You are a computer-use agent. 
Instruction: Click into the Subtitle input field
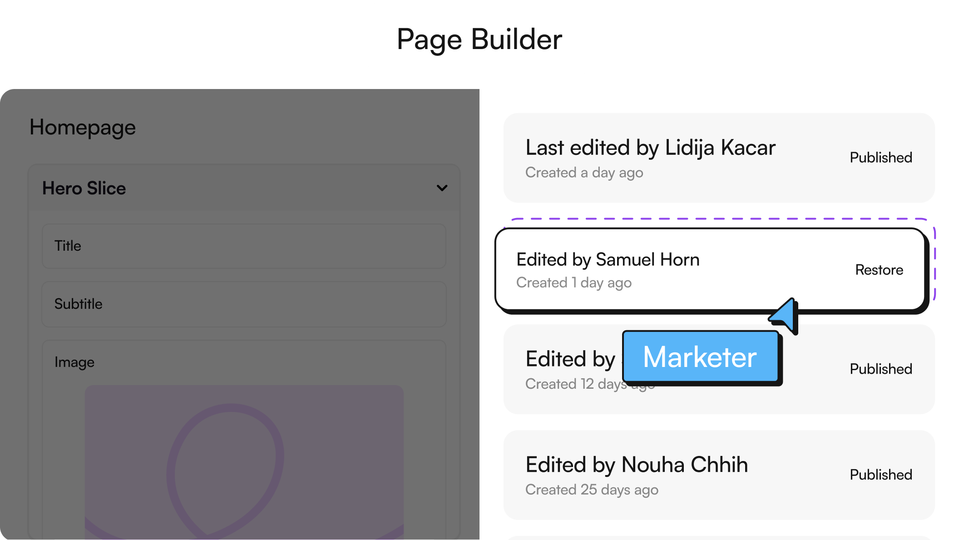point(244,304)
